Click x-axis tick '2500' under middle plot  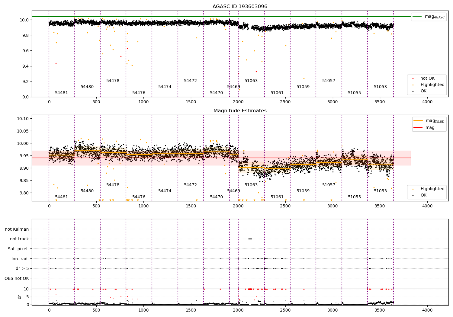click(285, 206)
